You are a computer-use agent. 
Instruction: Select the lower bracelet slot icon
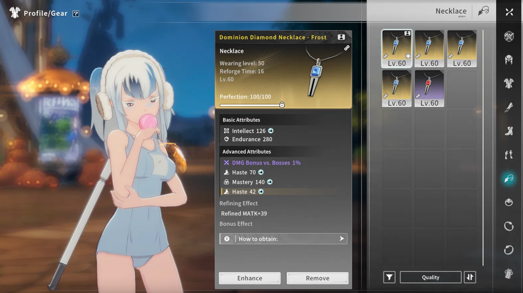[x=509, y=250]
